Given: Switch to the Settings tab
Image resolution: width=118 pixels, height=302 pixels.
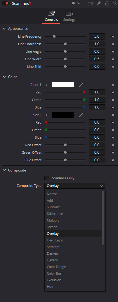Looking at the screenshot, I should (69, 16).
